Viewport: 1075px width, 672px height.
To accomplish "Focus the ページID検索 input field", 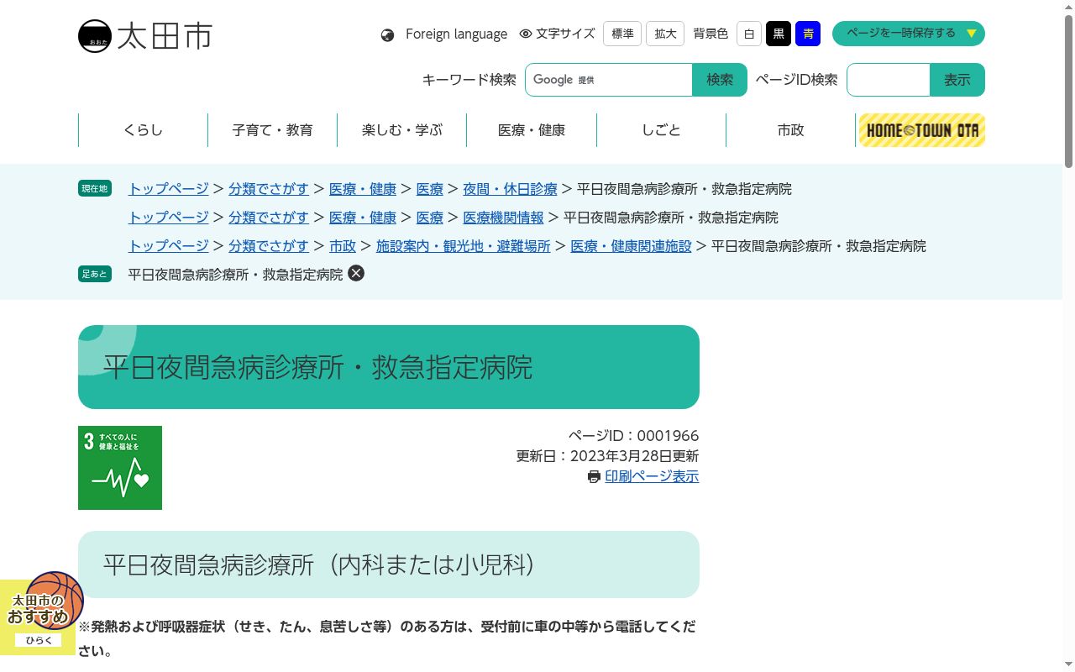I will 889,80.
